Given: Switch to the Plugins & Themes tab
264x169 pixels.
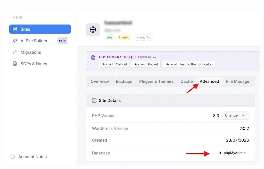Looking at the screenshot, I should click(156, 81).
